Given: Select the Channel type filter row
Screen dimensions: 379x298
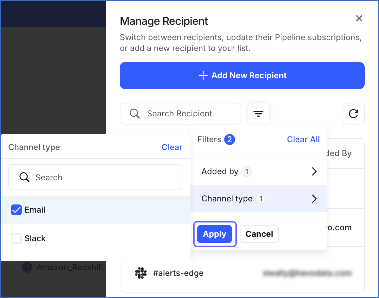Looking at the screenshot, I should 259,199.
